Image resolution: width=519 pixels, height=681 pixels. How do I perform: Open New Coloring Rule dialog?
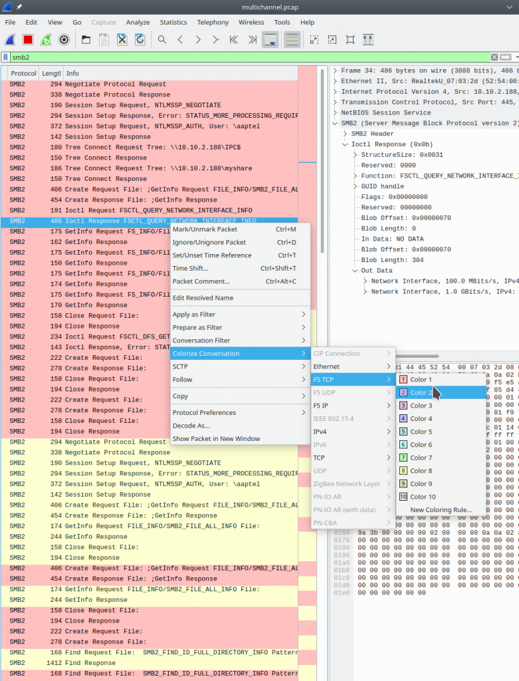(x=441, y=510)
